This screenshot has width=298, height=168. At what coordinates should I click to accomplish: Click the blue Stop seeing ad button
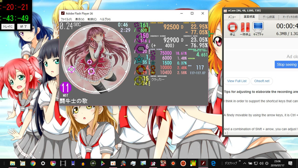pyautogui.click(x=287, y=64)
